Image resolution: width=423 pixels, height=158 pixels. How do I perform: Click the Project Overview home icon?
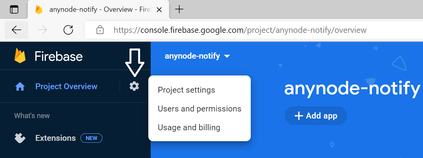[x=20, y=86]
